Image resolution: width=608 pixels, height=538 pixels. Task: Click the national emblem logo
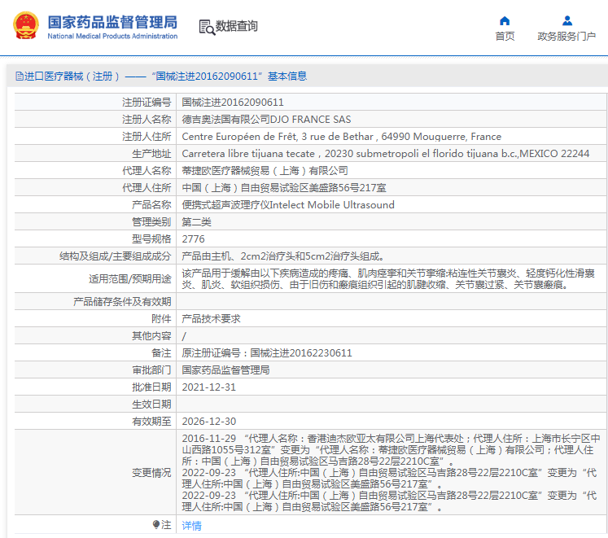point(26,25)
